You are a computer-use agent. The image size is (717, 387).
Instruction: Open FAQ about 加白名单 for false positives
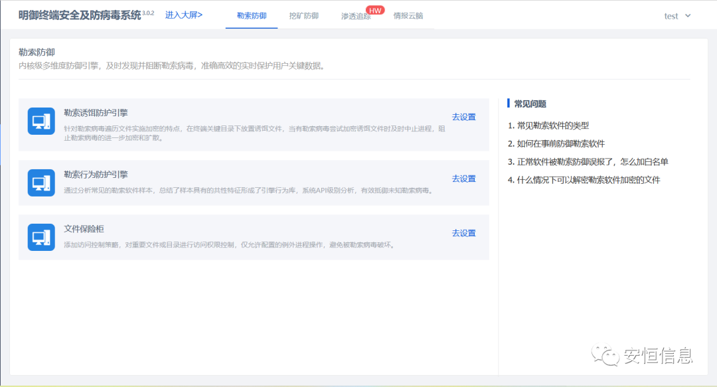click(x=588, y=161)
